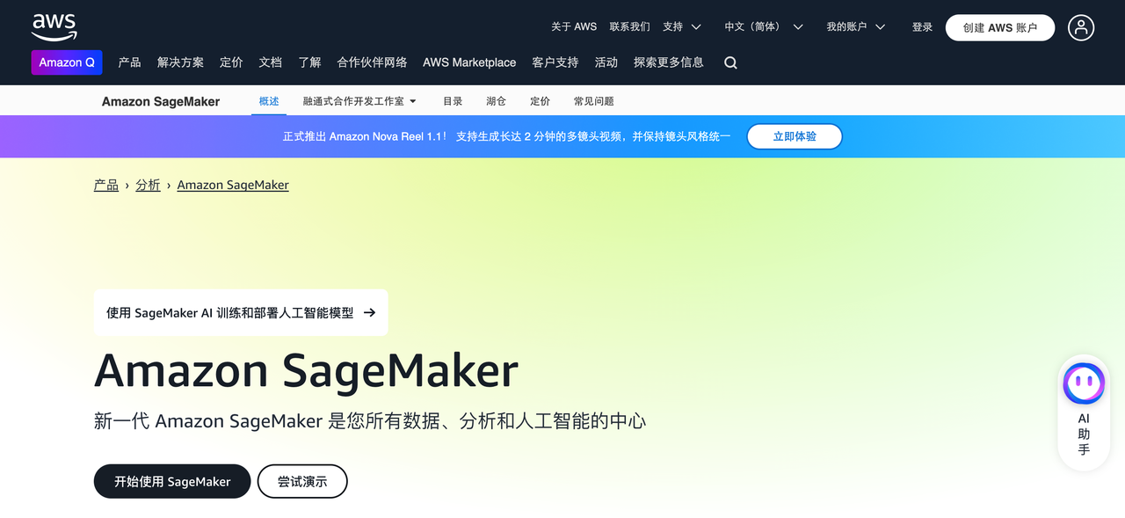Open the 产品 menu in navigation

tap(129, 62)
